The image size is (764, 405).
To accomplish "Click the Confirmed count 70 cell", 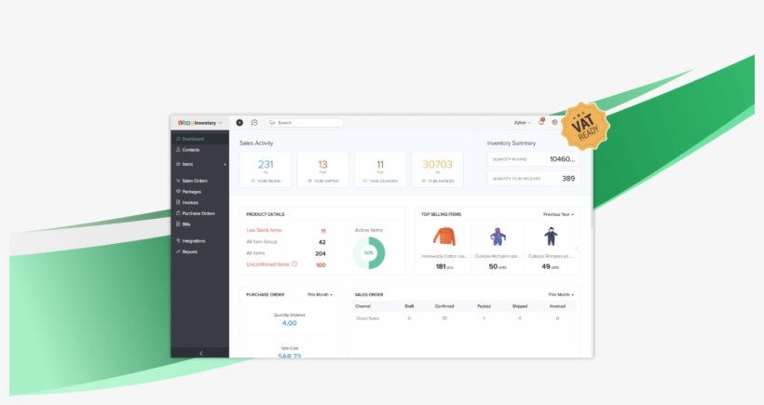I will 444,318.
